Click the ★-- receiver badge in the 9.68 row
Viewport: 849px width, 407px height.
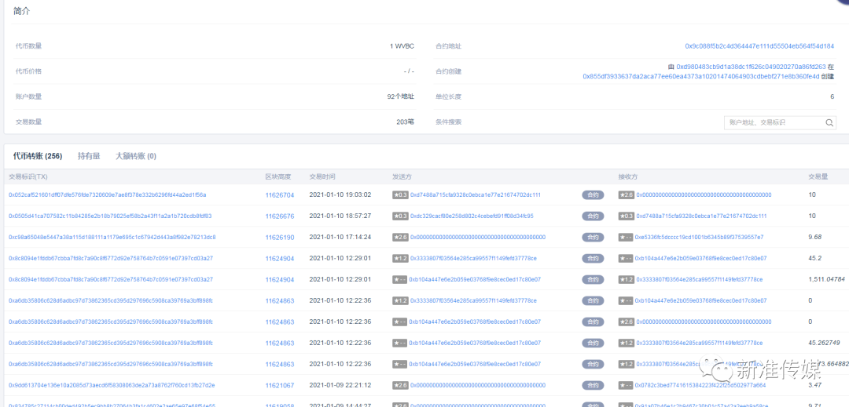(626, 237)
